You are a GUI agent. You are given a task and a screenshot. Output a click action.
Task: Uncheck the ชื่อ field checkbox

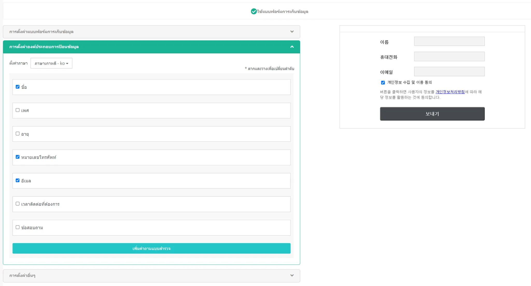point(18,87)
